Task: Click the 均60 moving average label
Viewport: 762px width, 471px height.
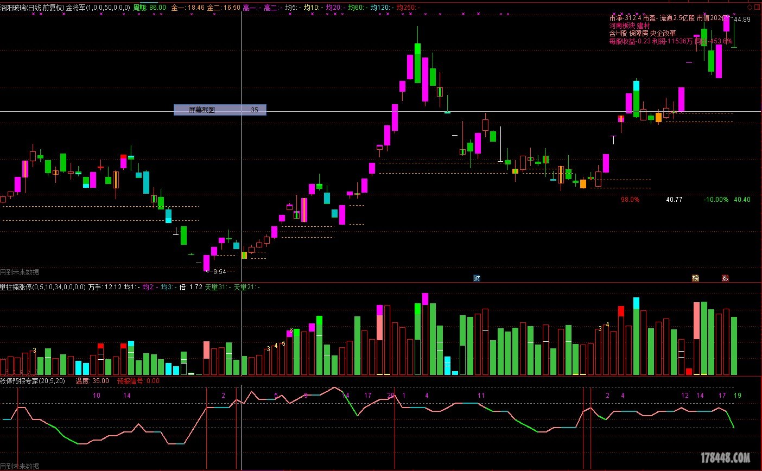Action: (x=357, y=8)
